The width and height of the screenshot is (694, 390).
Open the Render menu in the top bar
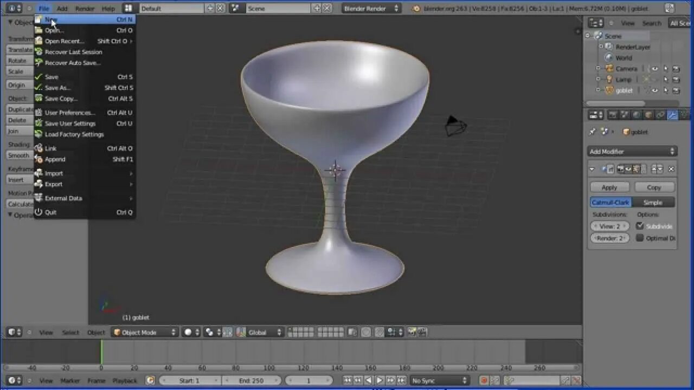[x=85, y=9]
